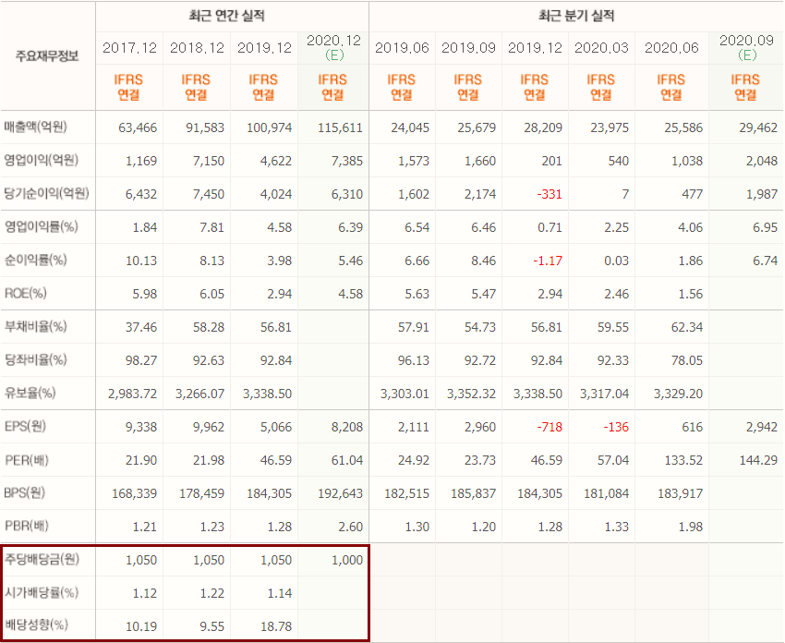Click the 1,000 주당배당금 value
The width and height of the screenshot is (785, 643).
(347, 559)
